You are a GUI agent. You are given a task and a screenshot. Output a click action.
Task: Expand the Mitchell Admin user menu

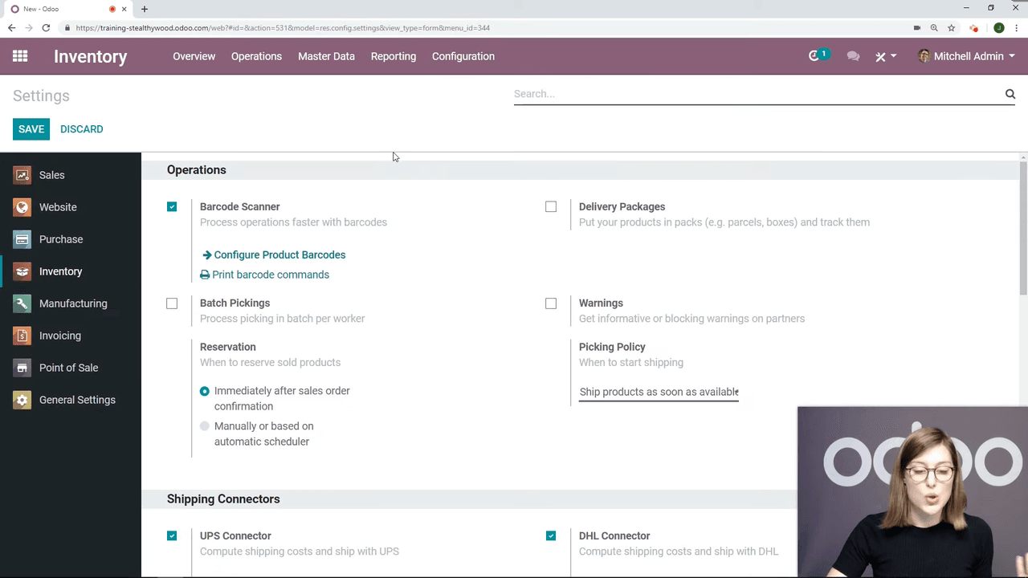coord(966,56)
